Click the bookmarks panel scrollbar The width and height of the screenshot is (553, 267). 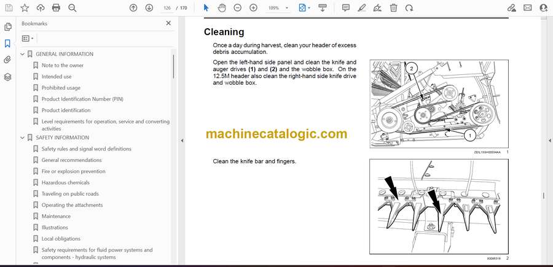click(x=173, y=66)
